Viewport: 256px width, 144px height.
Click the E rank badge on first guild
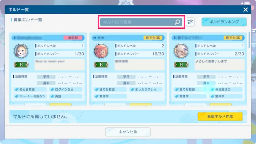(x=21, y=65)
